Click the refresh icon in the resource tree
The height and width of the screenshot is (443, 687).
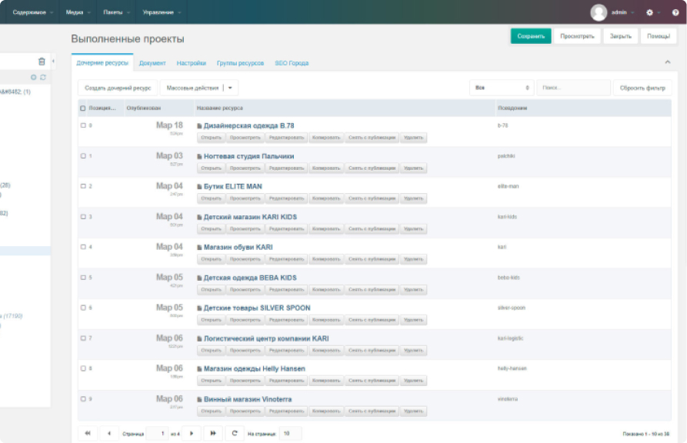pos(43,78)
